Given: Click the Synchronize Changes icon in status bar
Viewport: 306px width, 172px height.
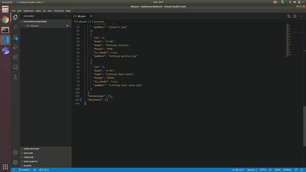Looking at the screenshot, I should click(34, 170).
